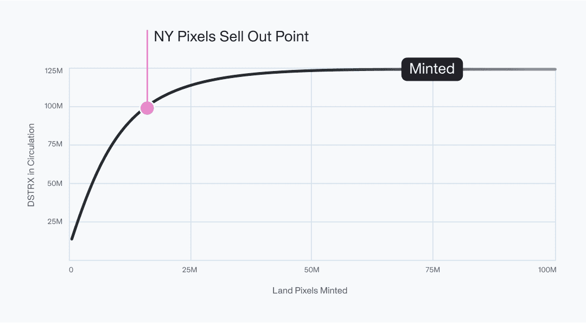Click the 75M y-axis tick label
This screenshot has height=323, width=586.
pyautogui.click(x=55, y=144)
